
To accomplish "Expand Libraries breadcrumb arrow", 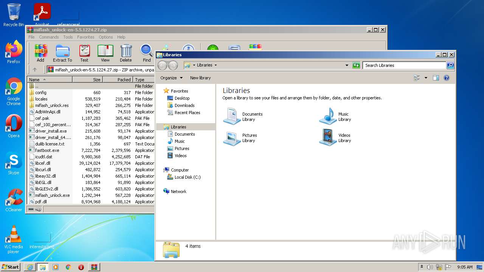I will pyautogui.click(x=216, y=65).
